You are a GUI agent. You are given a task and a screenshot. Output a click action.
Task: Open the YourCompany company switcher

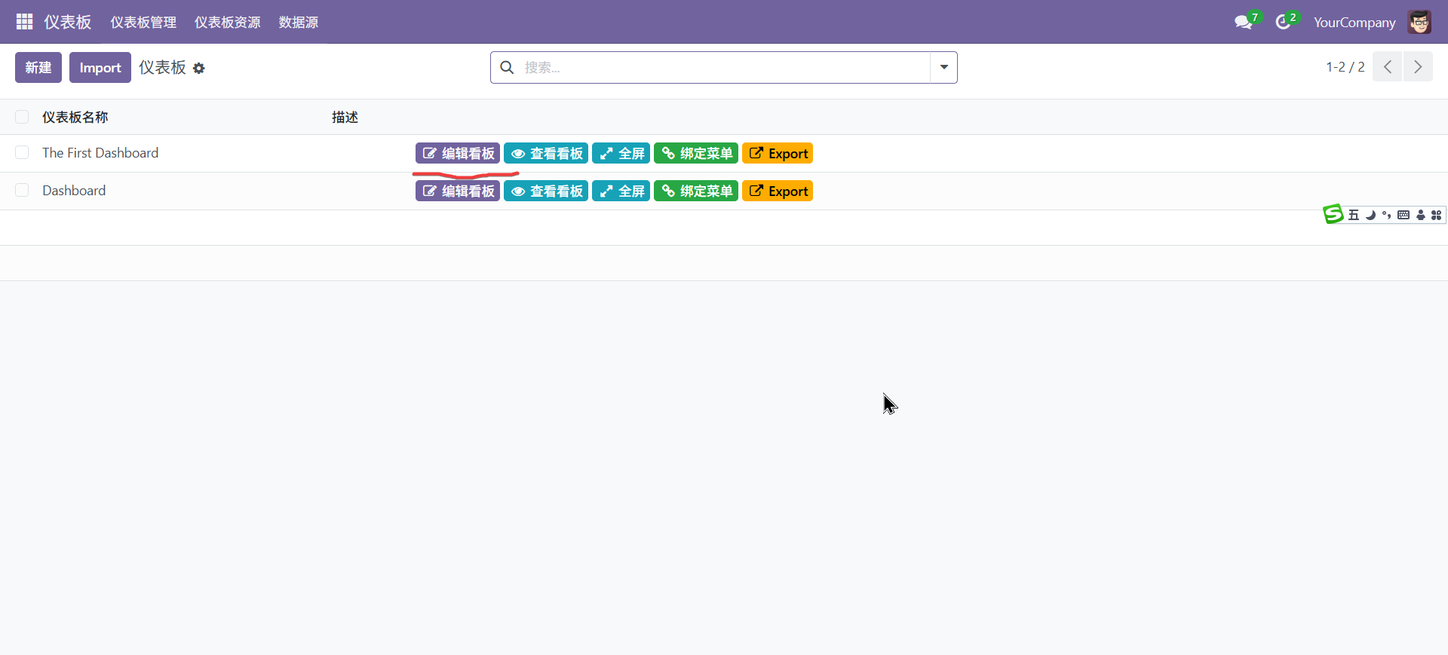tap(1354, 23)
